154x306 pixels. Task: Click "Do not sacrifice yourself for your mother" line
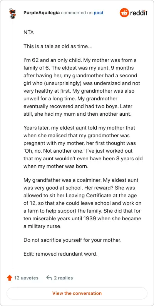[72, 240]
